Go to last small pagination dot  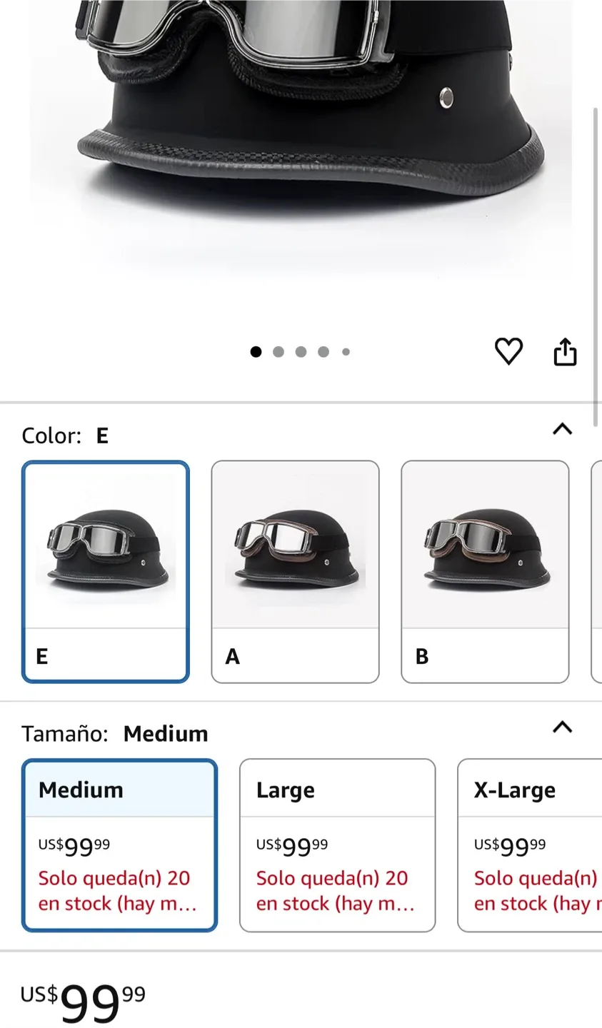point(346,352)
